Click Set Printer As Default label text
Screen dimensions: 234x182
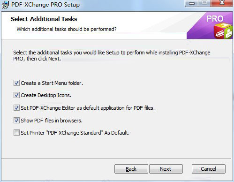[75, 133]
